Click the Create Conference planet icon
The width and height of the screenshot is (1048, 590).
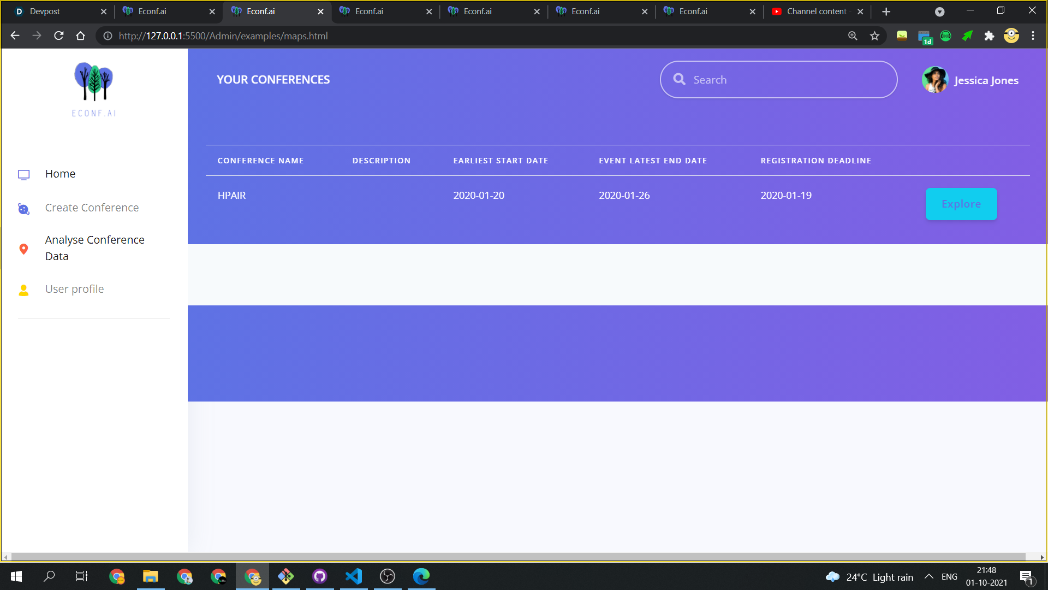point(23,209)
